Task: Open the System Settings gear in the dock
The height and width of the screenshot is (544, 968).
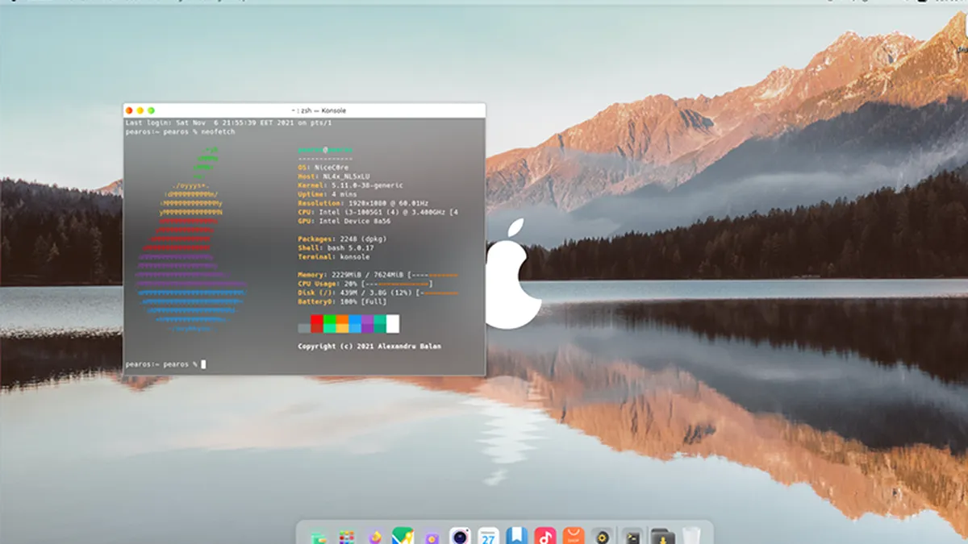Action: (x=602, y=537)
